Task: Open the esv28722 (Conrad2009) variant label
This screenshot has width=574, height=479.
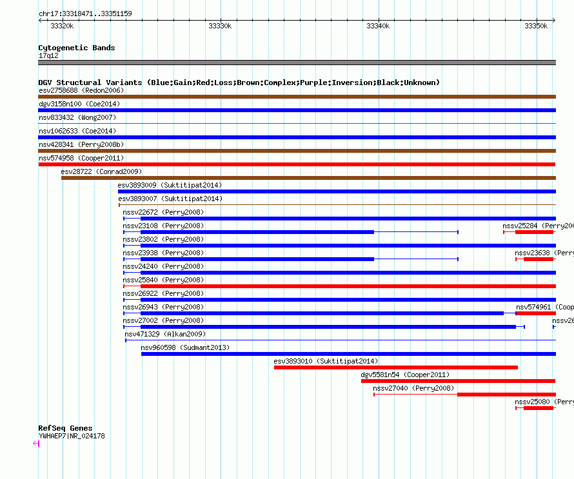Action: tap(101, 171)
